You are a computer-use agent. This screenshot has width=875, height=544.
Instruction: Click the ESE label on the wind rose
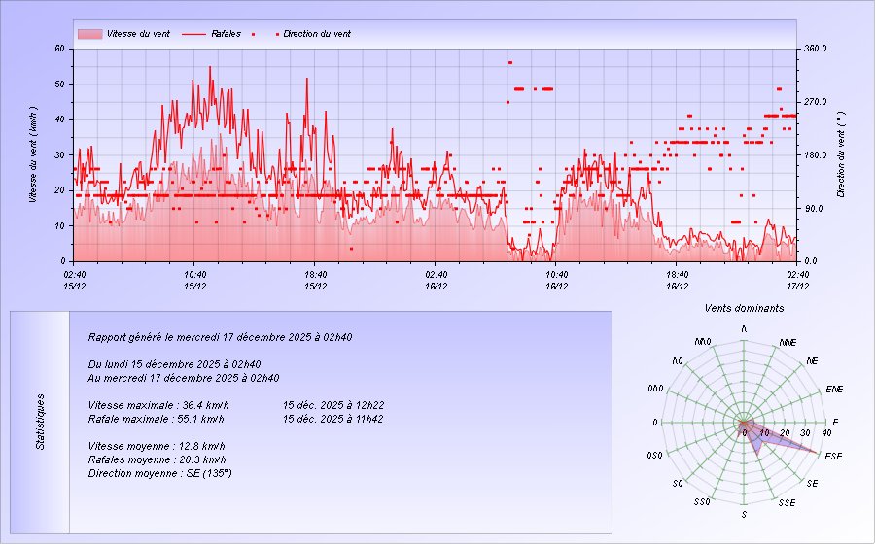(x=833, y=457)
